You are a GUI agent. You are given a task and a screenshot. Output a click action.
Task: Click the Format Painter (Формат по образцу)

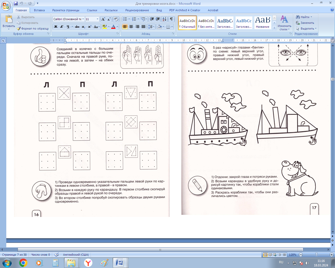33,29
